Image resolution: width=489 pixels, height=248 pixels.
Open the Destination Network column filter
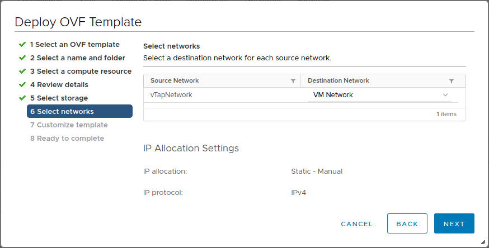point(452,81)
